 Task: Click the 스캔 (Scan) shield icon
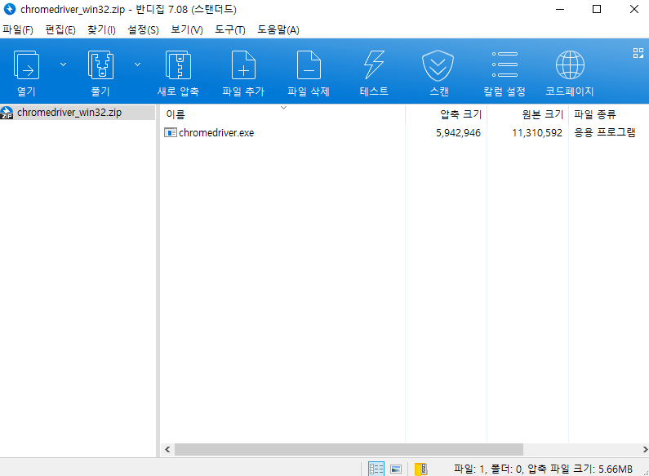coord(438,65)
